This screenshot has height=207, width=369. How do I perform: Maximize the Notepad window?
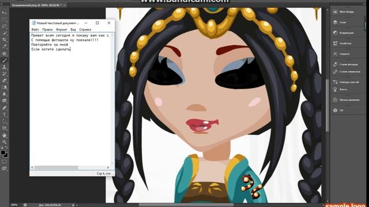tap(97, 23)
